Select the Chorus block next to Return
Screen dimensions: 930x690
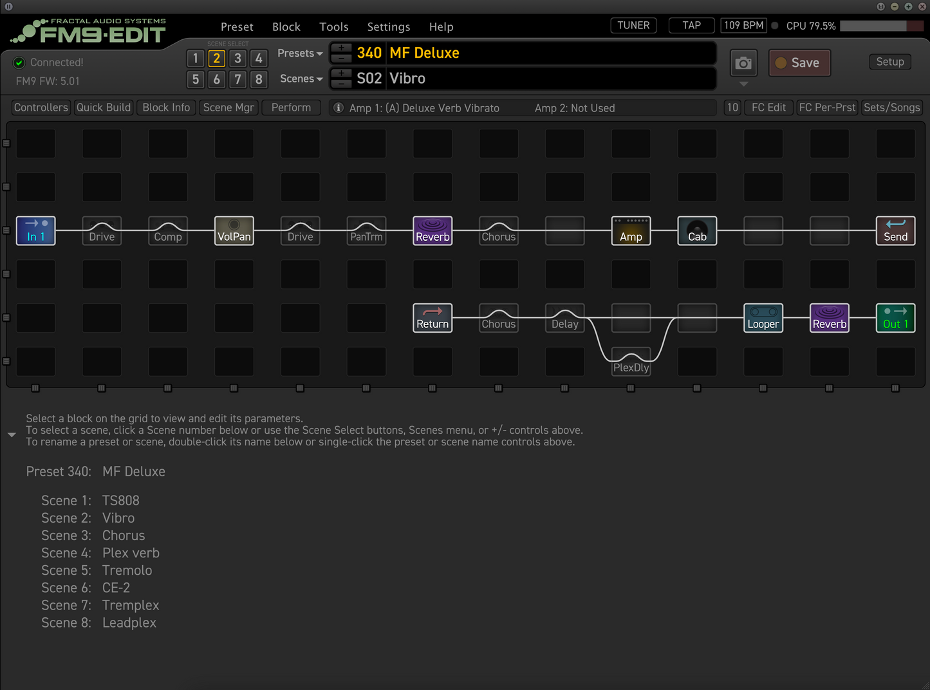tap(499, 318)
